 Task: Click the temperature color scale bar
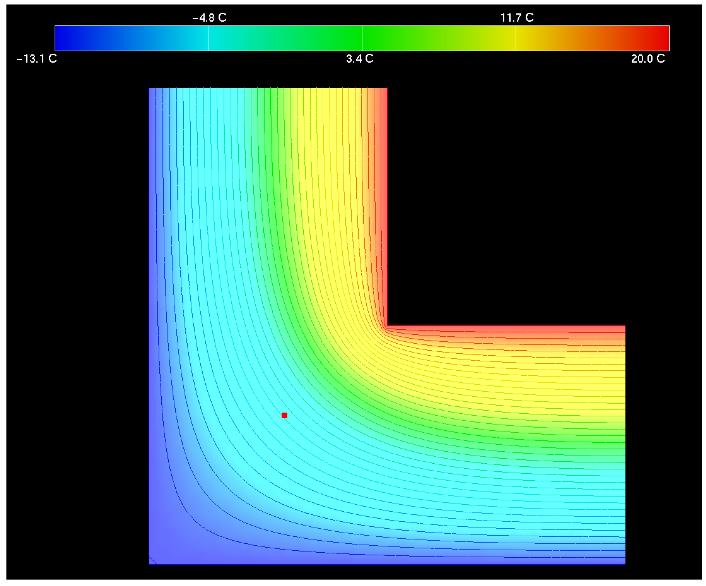pyautogui.click(x=362, y=38)
